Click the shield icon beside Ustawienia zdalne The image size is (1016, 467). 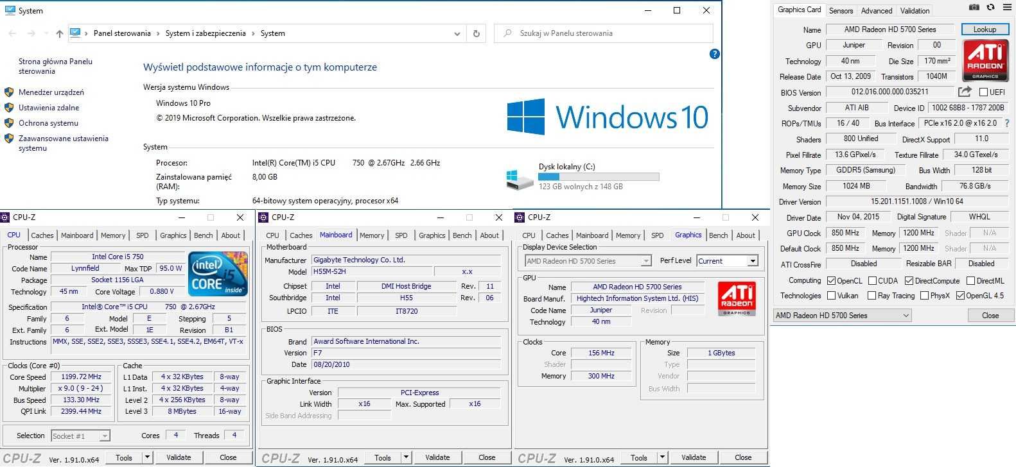tap(9, 108)
